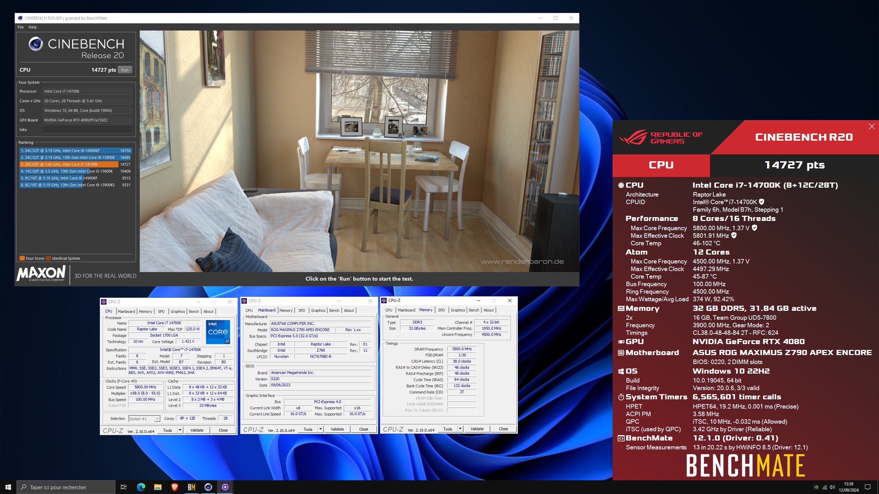Launch Brave browser from the taskbar
879x494 pixels.
[x=174, y=487]
